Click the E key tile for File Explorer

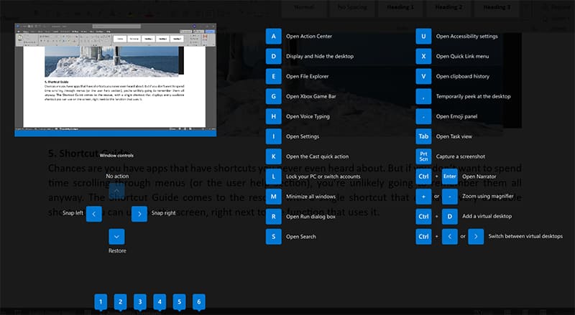(x=273, y=76)
